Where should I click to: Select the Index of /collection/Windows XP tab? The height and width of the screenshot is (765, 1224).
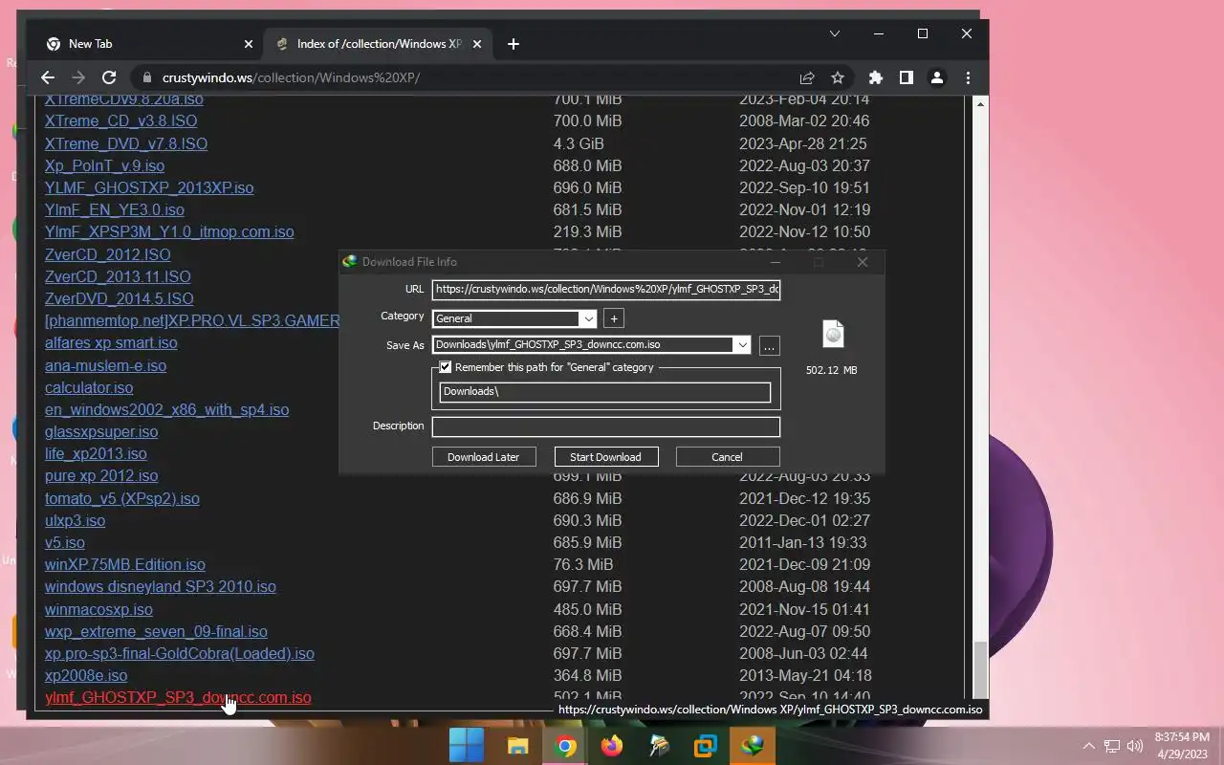(x=380, y=44)
